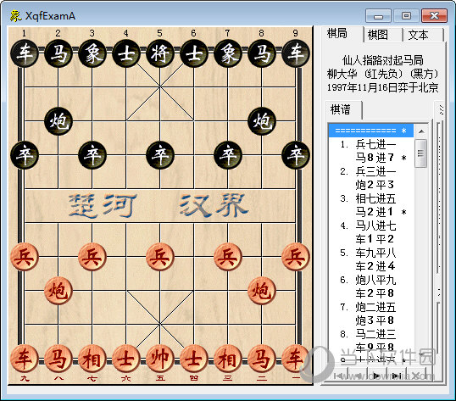Select the red advisor on file 六

tap(126, 359)
